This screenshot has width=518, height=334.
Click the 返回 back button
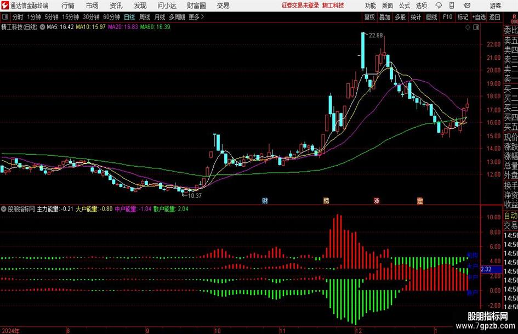point(494,17)
